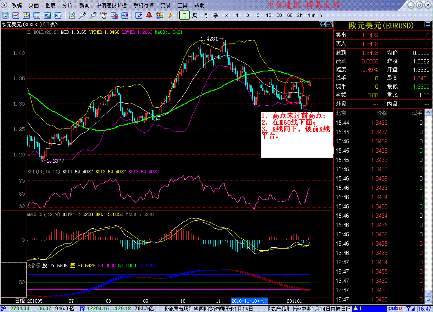The image size is (433, 312).
Task: Select the 5 minute period
Action: click(x=258, y=16)
